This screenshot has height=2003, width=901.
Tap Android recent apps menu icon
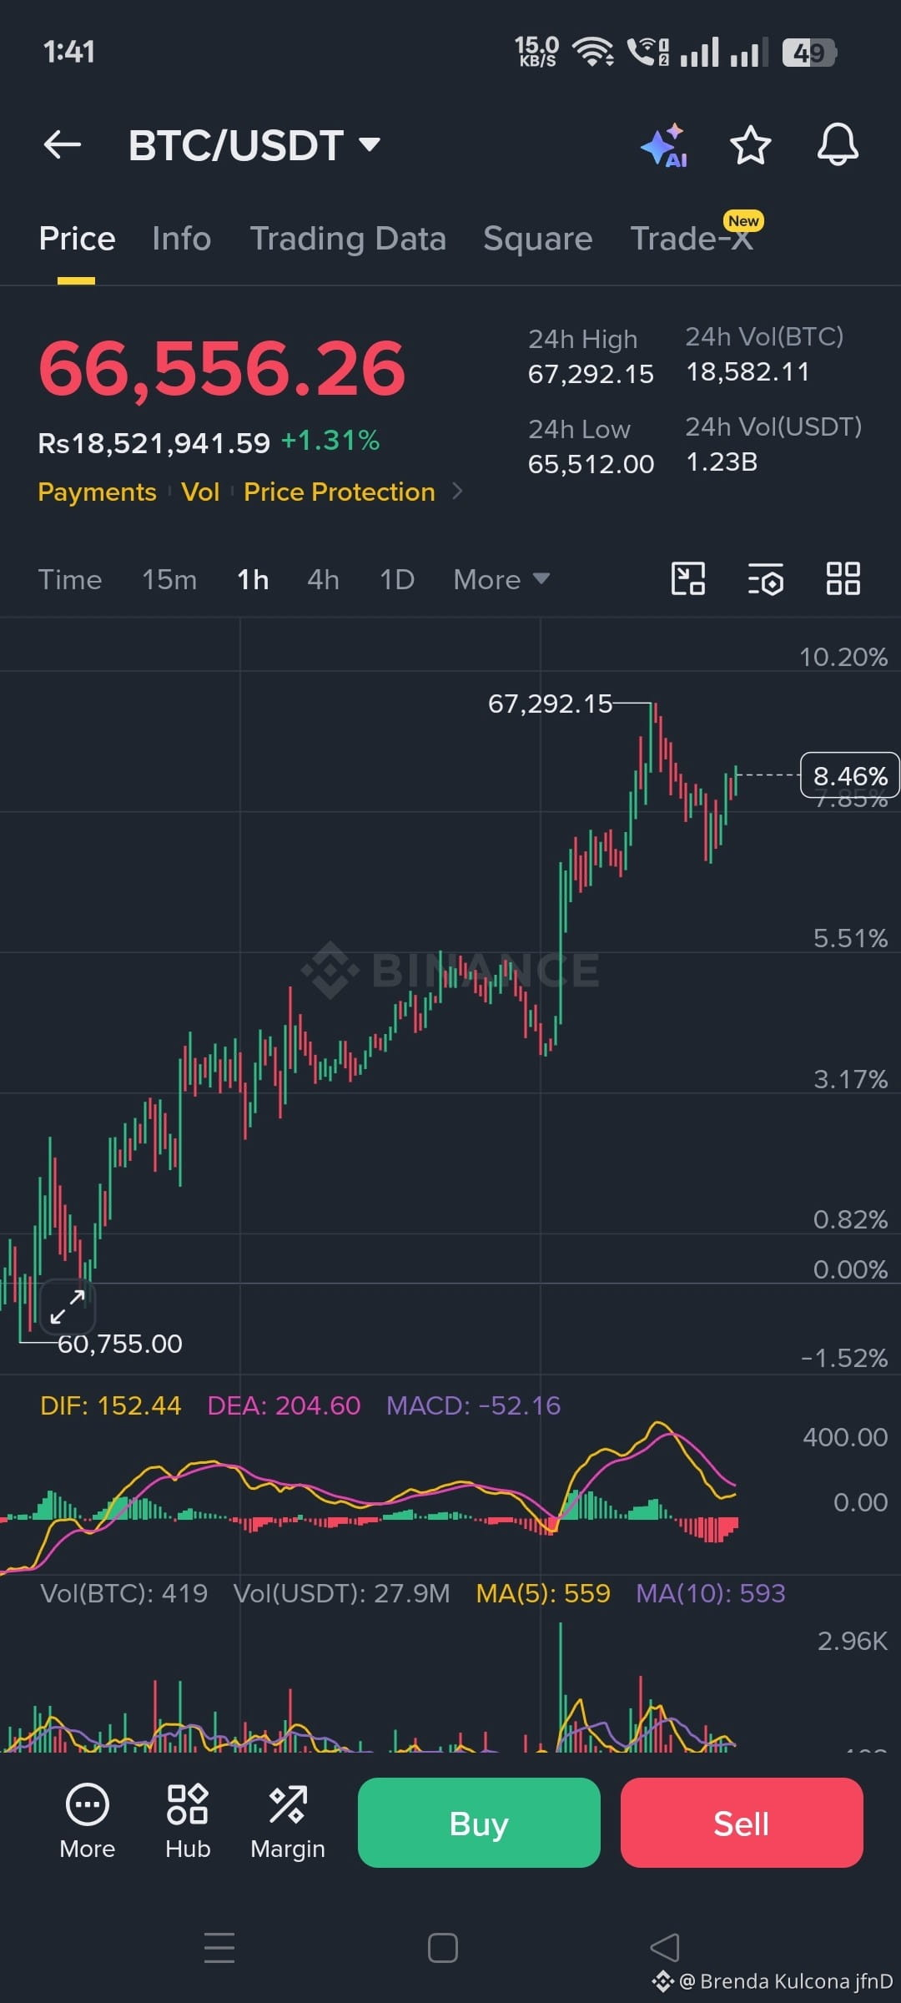pos(219,1948)
